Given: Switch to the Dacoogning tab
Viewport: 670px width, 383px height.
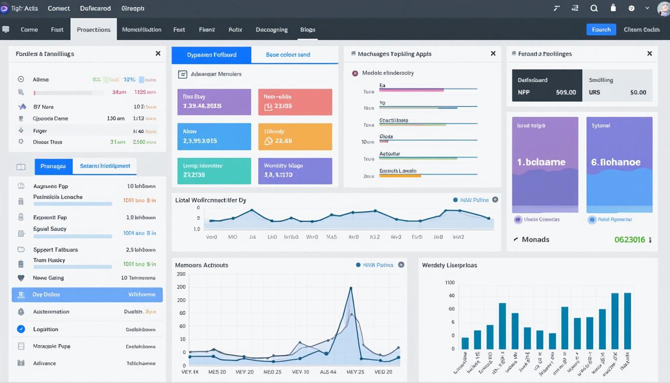Looking at the screenshot, I should pos(272,29).
